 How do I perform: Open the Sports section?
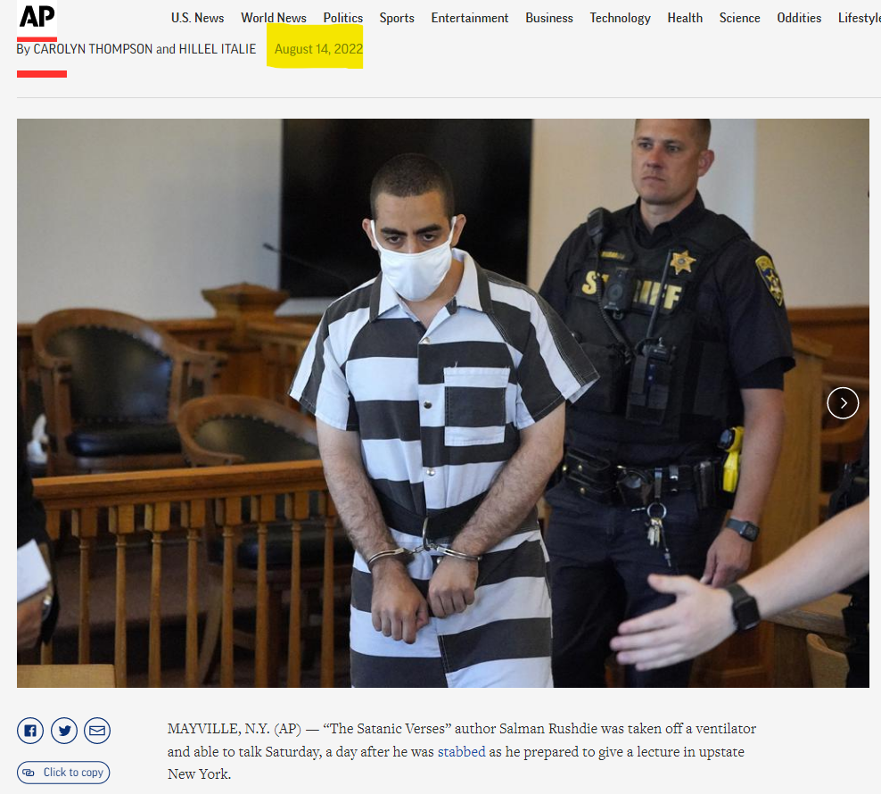point(397,18)
